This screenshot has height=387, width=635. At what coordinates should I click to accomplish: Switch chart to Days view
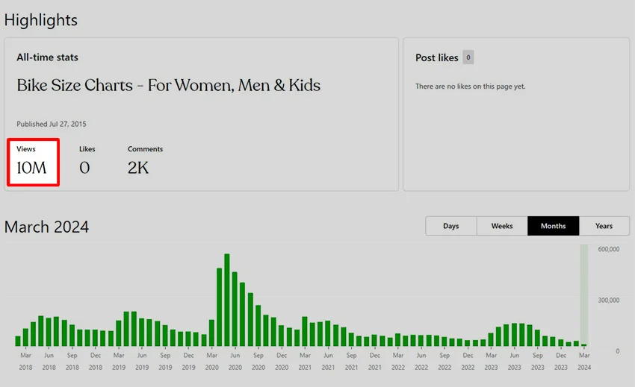(450, 226)
